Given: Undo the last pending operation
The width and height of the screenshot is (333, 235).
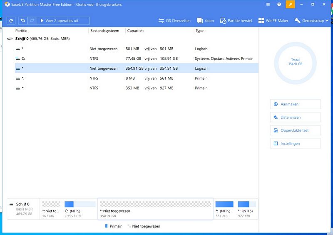Looking at the screenshot, I should pos(23,21).
